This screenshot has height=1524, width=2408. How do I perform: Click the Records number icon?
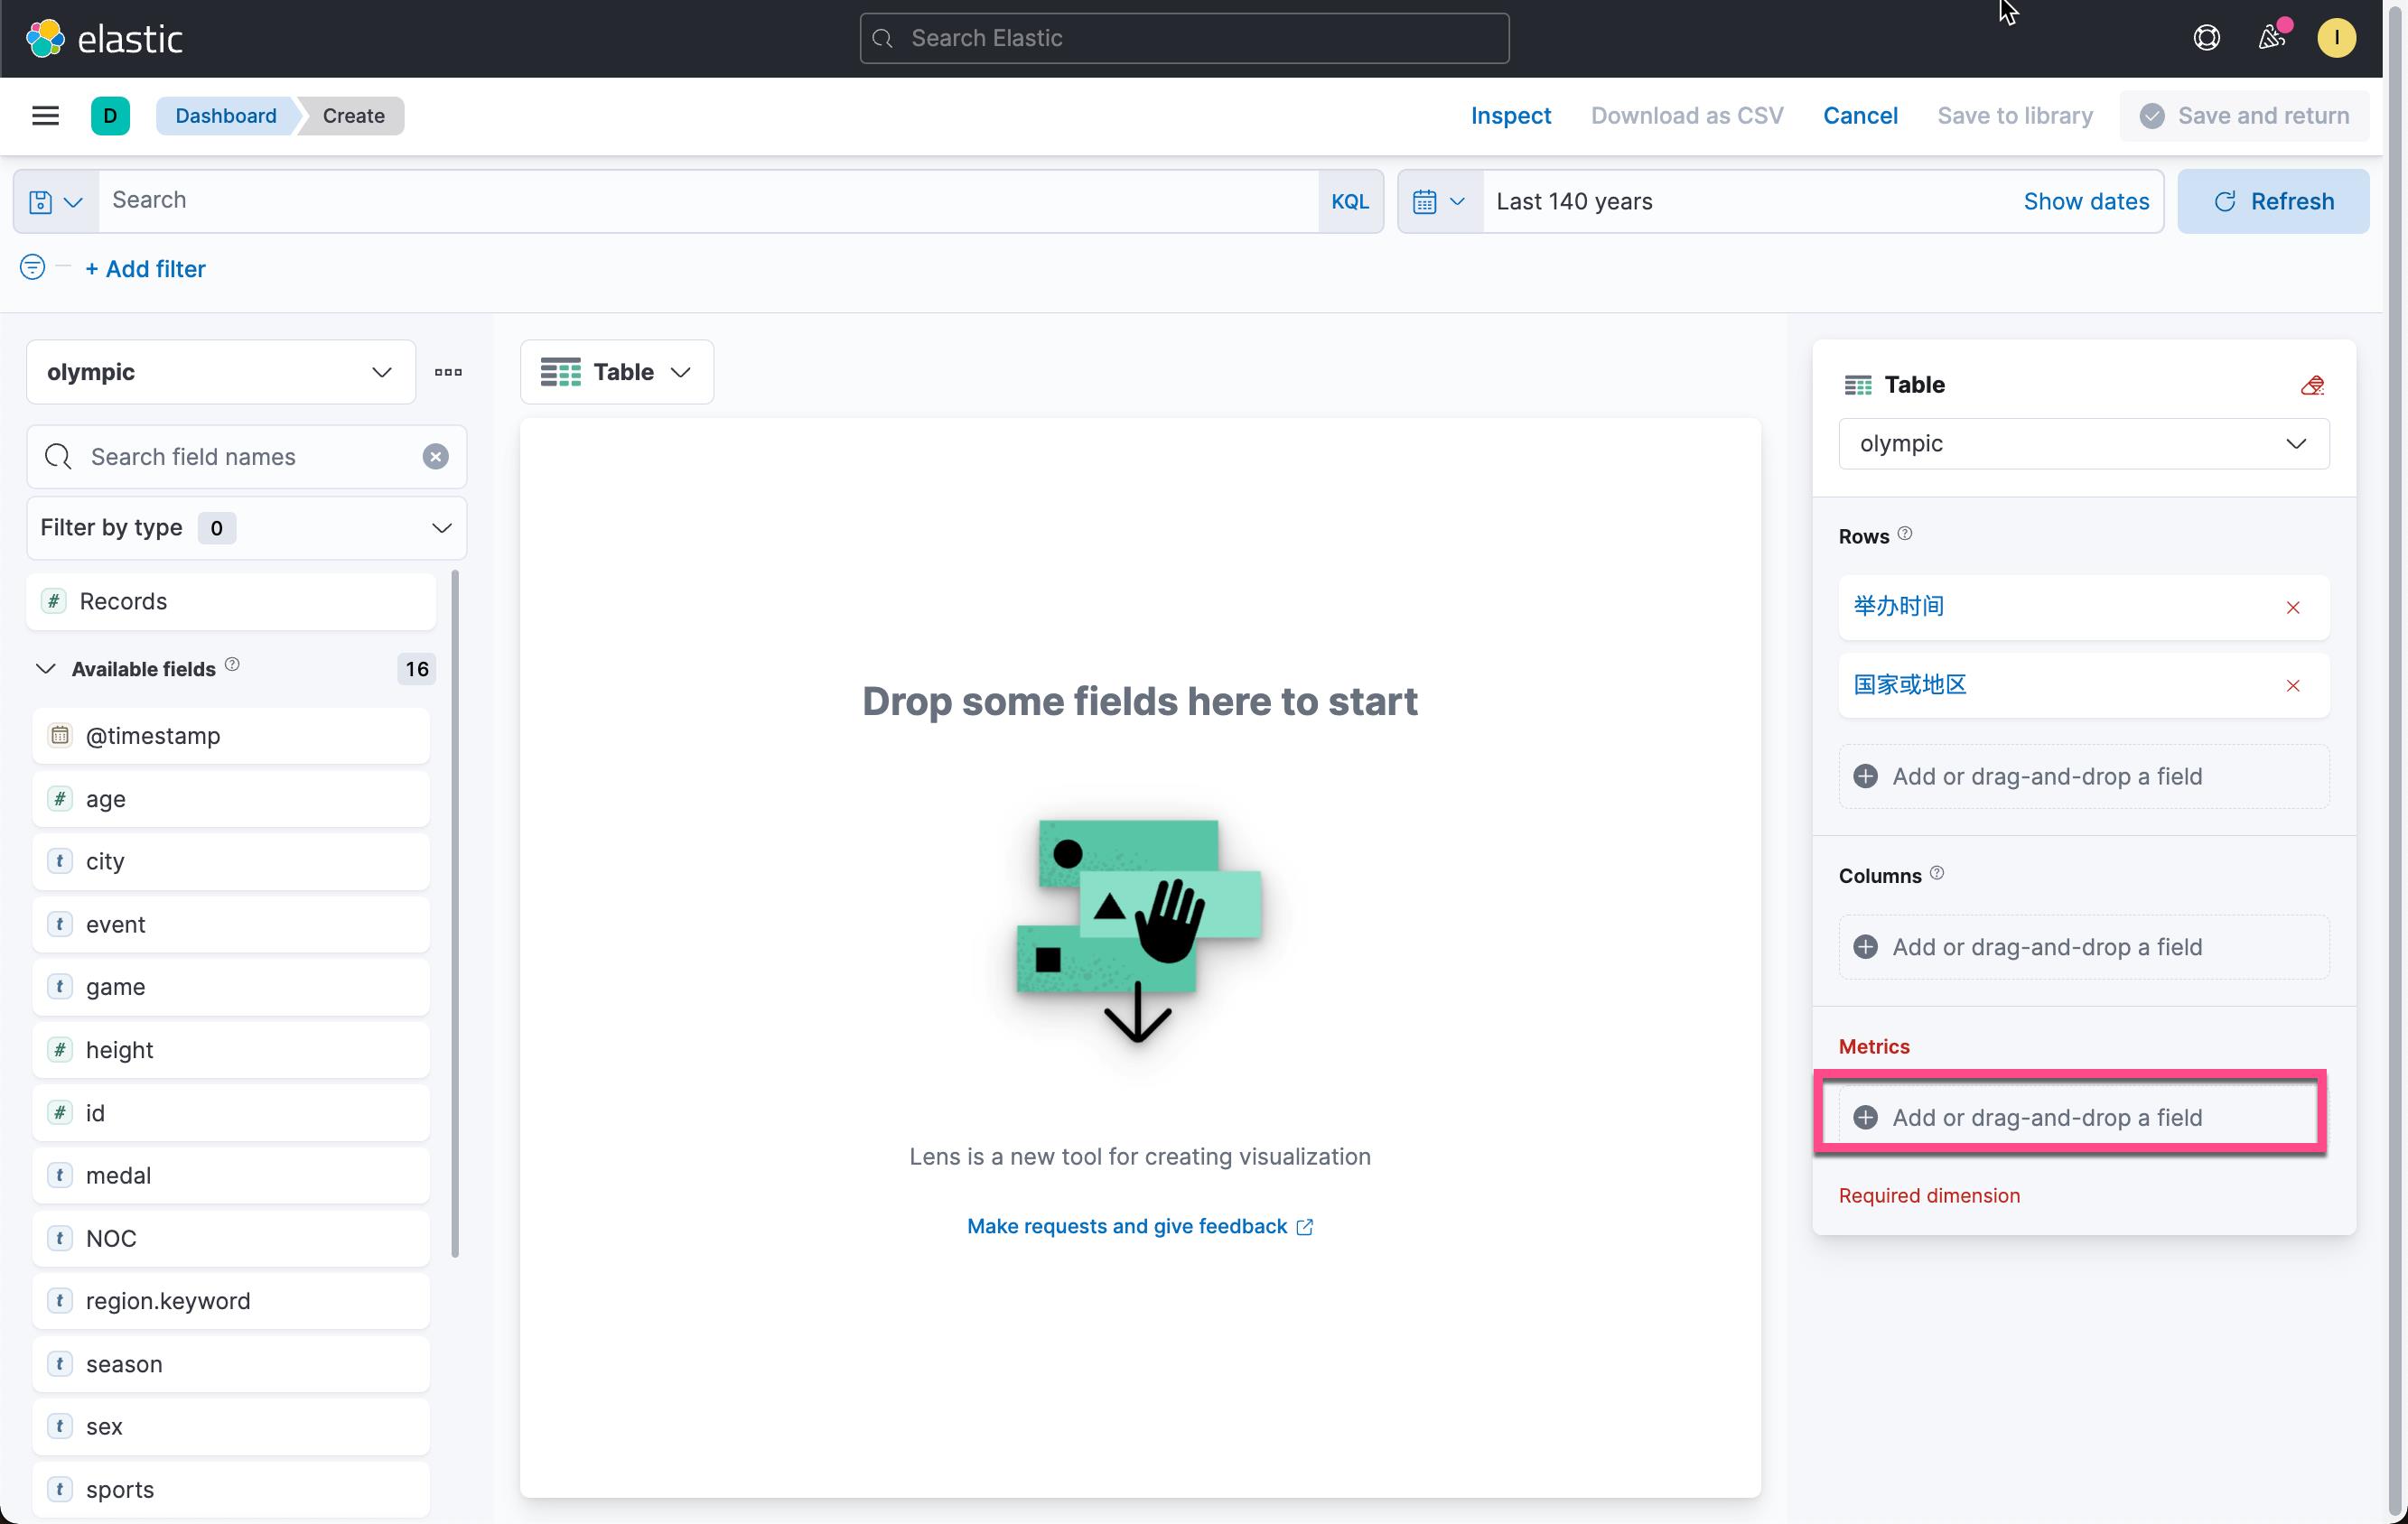[54, 601]
